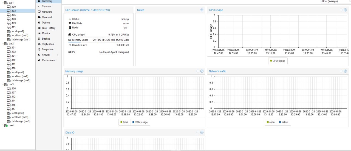This screenshot has height=151, width=351.
Task: Undo zoom on the Network traffic chart
Action: [x=341, y=71]
